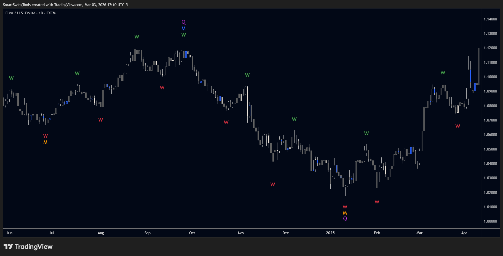
Task: Click the 1.07000 price axis label
Action: pos(490,120)
